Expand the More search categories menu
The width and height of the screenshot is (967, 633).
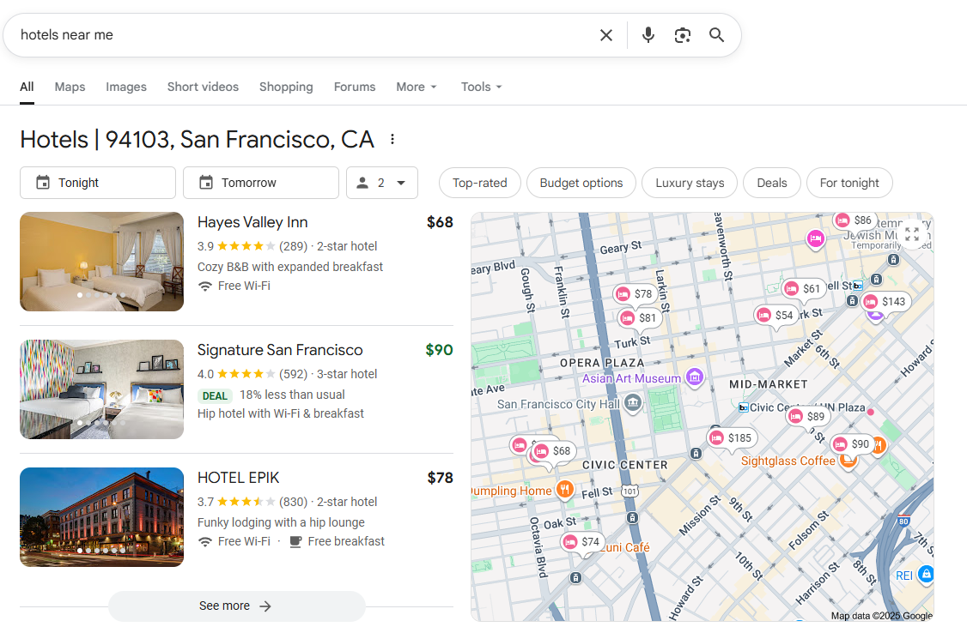pyautogui.click(x=417, y=87)
